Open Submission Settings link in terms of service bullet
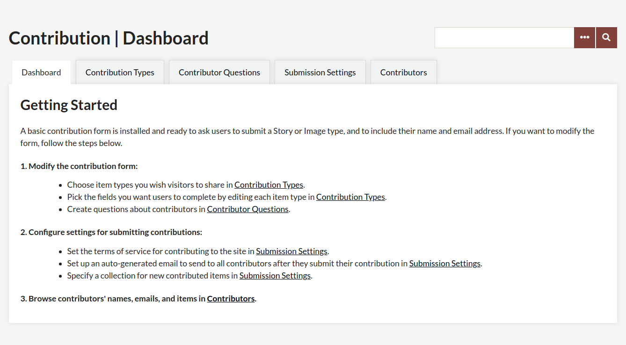 click(291, 251)
